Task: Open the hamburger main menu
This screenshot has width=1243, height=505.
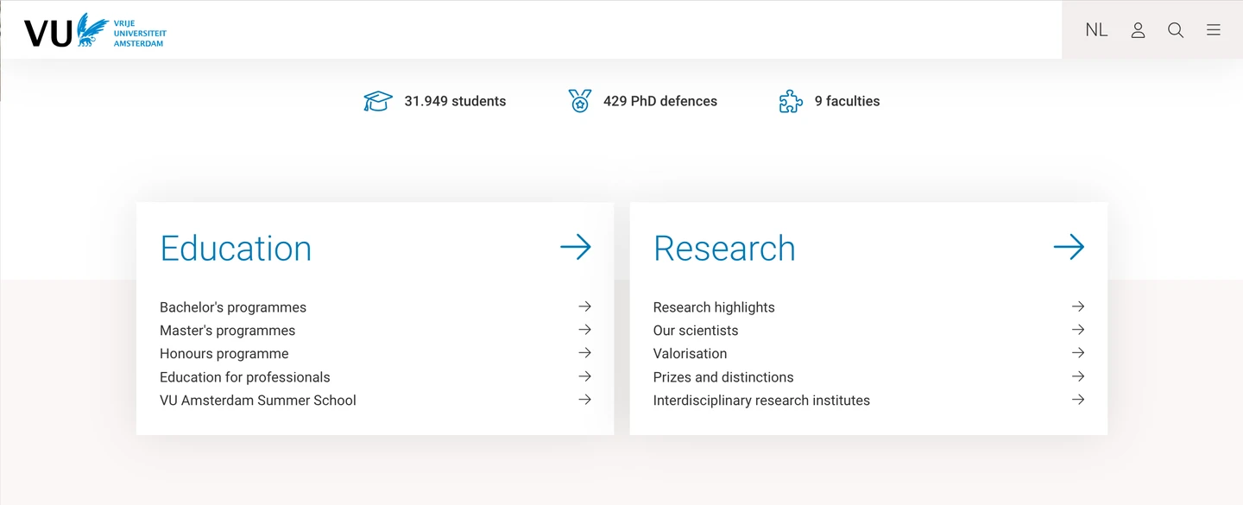Action: (1214, 30)
